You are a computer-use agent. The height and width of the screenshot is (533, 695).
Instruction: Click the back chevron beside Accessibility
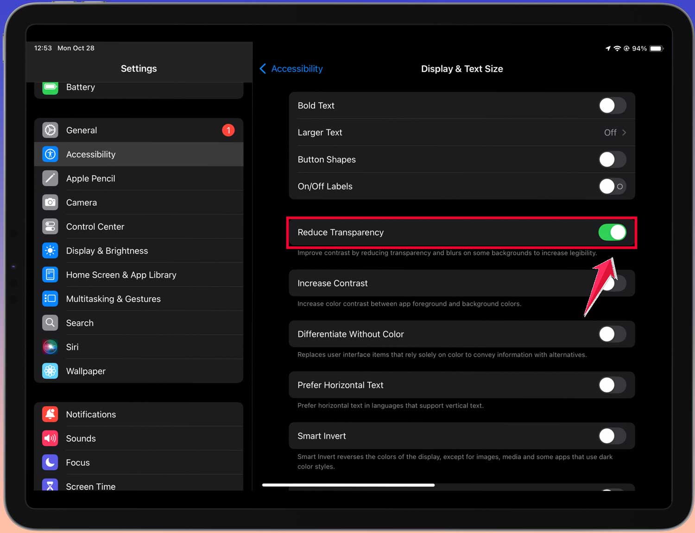click(x=263, y=69)
